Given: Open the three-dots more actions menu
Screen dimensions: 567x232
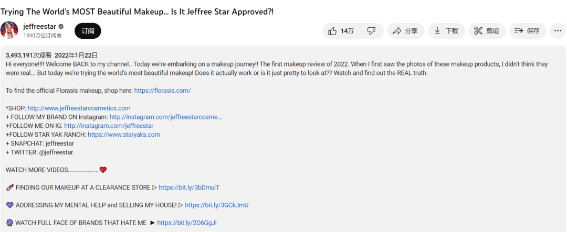Looking at the screenshot, I should click(558, 31).
